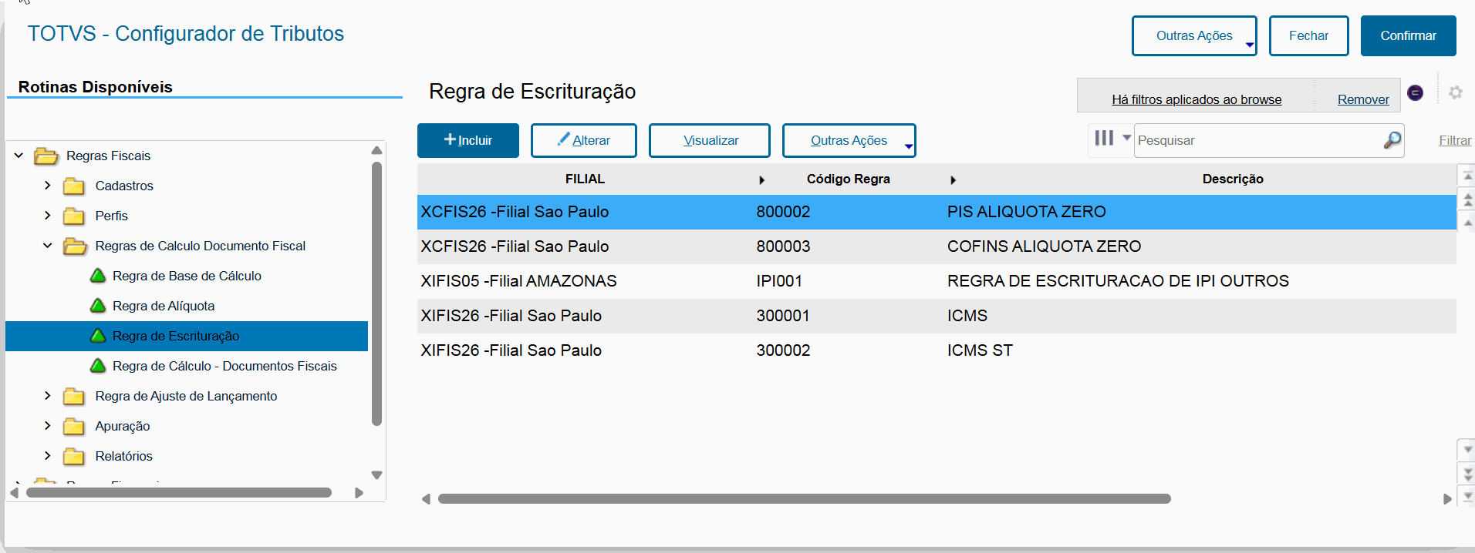Collapse the Regras de Calculo Documento Fiscal node
Screen dimensions: 1475x553
click(x=48, y=246)
